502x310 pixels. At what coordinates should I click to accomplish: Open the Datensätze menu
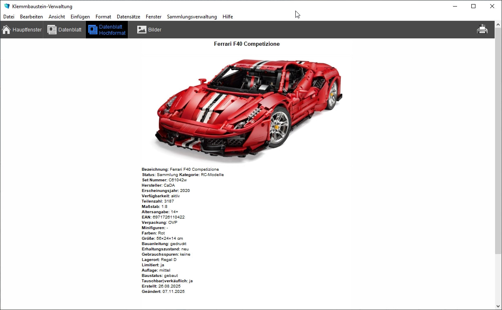tap(128, 17)
